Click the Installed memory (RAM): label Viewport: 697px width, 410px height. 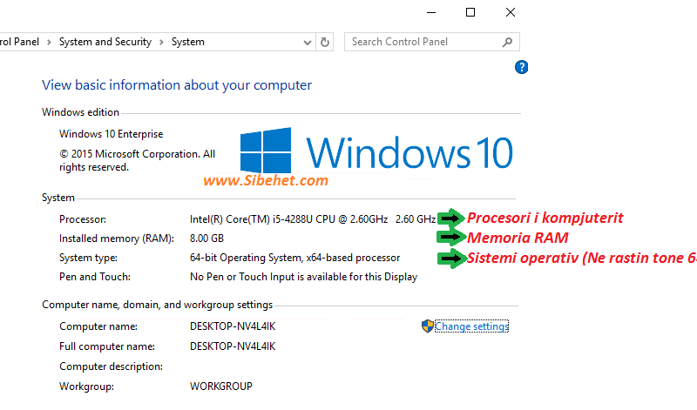coord(117,239)
